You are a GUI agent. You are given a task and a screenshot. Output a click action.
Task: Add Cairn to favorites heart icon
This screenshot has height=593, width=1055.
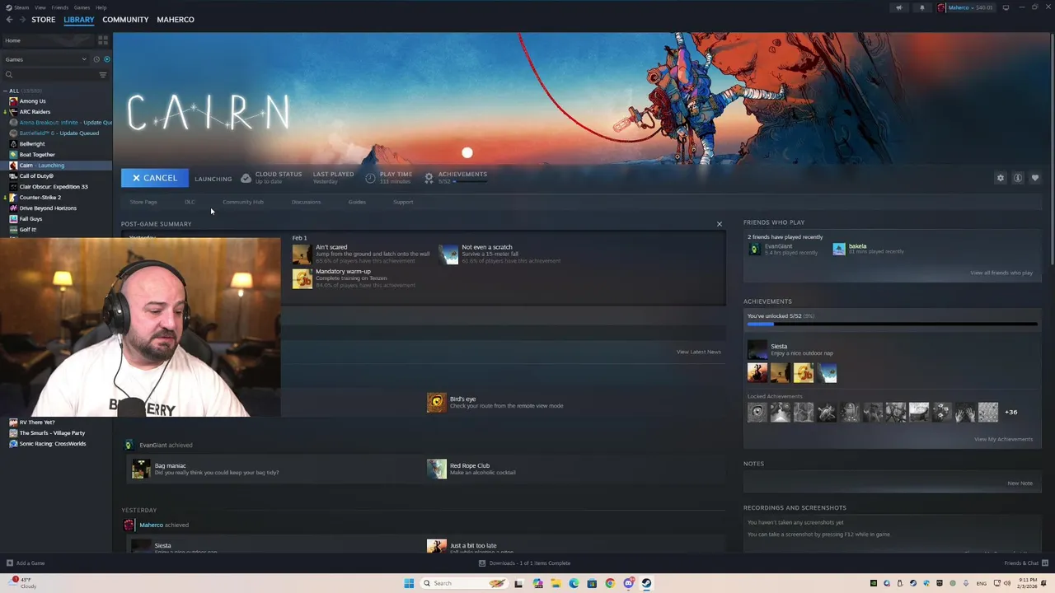1035,178
